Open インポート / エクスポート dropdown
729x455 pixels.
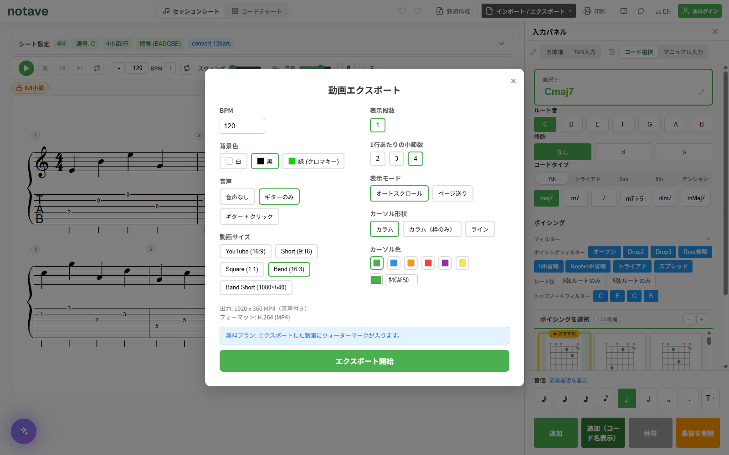pos(529,11)
